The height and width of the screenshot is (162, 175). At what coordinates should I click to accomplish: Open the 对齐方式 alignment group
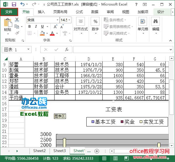coord(81,26)
